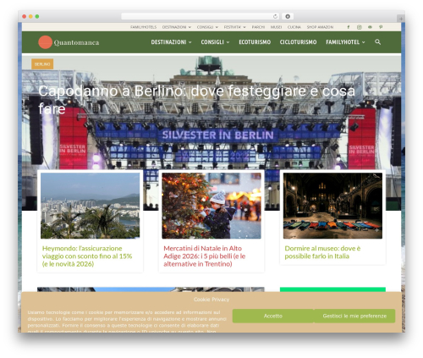
Task: Open Cicloturismo menu item
Action: coord(298,42)
